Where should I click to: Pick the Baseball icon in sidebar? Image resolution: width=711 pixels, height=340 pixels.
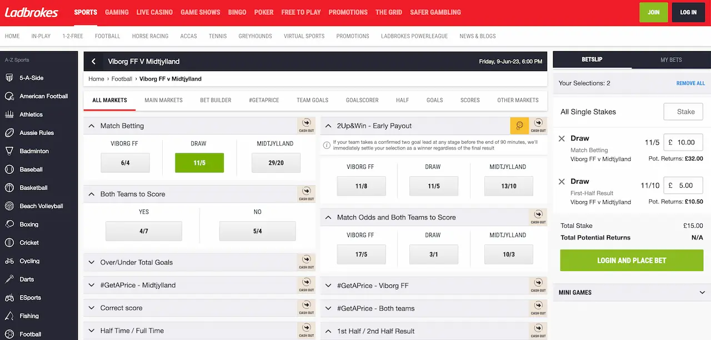(x=9, y=169)
